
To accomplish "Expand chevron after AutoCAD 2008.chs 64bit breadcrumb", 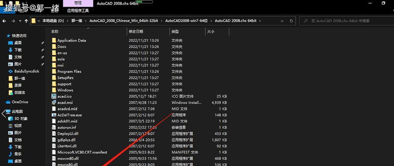I will (x=260, y=21).
